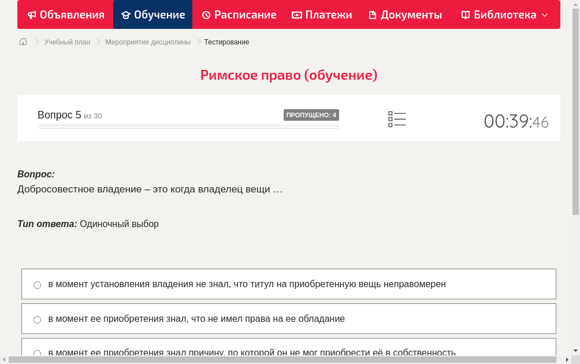Viewport: 580px width, 364px height.
Task: Switch to the Обучение tab
Action: click(153, 14)
